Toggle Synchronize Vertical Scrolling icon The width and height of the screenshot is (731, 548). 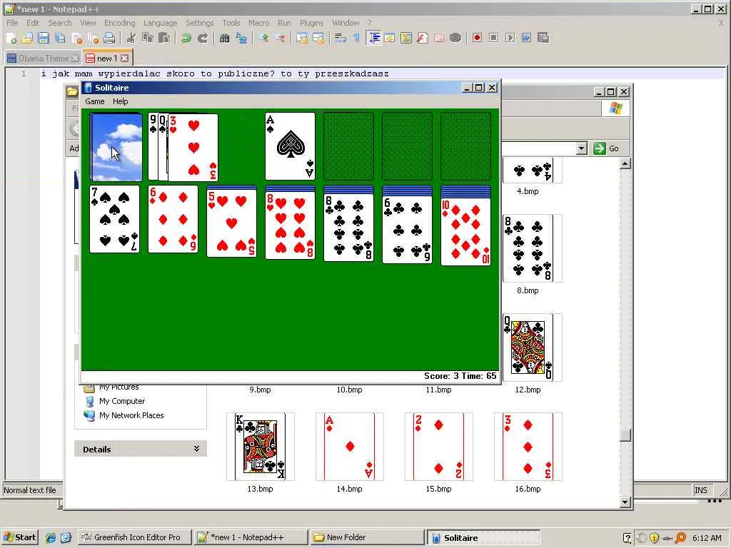pyautogui.click(x=302, y=39)
